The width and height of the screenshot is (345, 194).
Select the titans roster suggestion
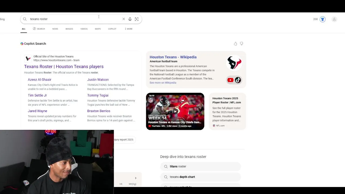[201, 167]
